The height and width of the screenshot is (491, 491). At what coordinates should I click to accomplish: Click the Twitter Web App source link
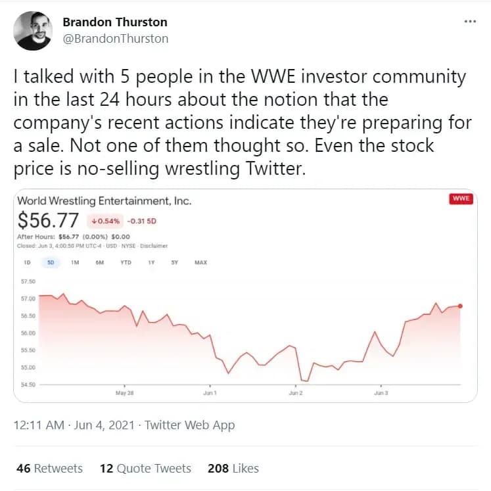(189, 425)
